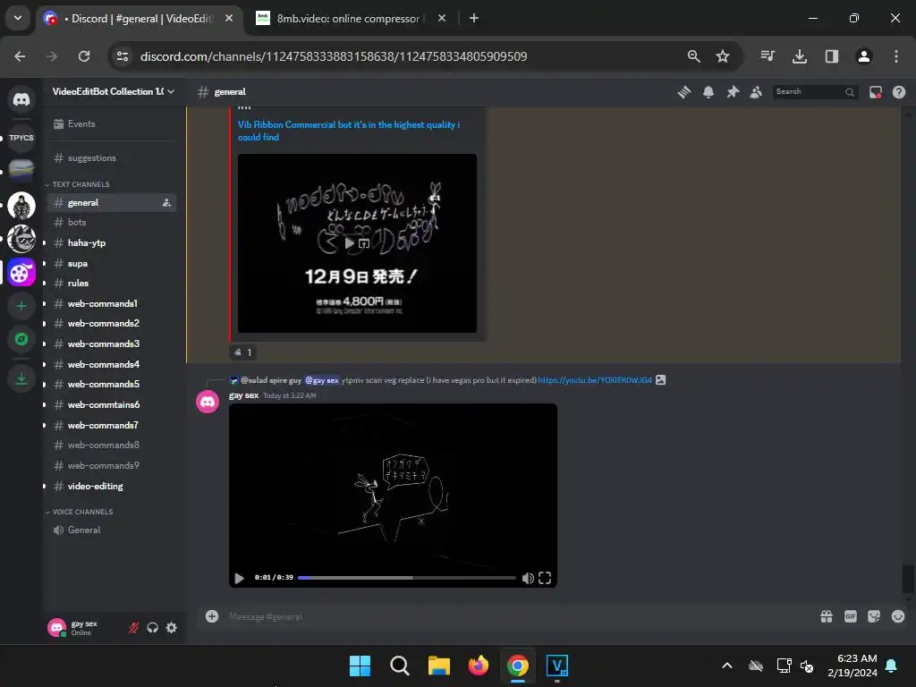Open Chrome side panel icon
Screen dimensions: 916x687
pos(831,56)
